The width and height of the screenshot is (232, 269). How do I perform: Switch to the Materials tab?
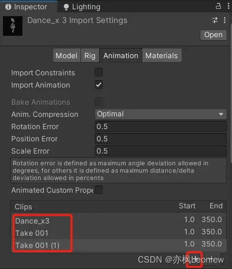point(161,55)
